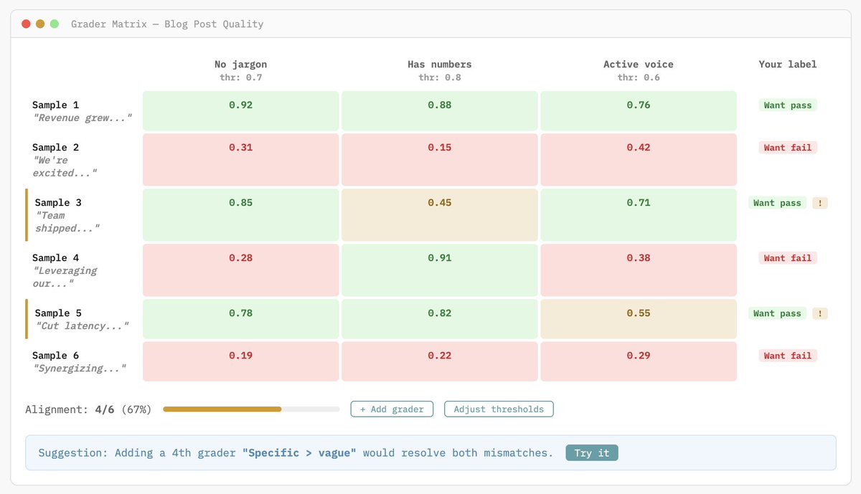
Task: Open the Adjust thresholds button
Action: 499,409
